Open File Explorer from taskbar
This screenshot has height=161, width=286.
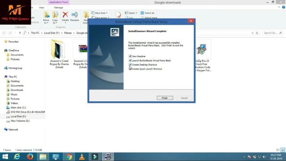point(43,157)
